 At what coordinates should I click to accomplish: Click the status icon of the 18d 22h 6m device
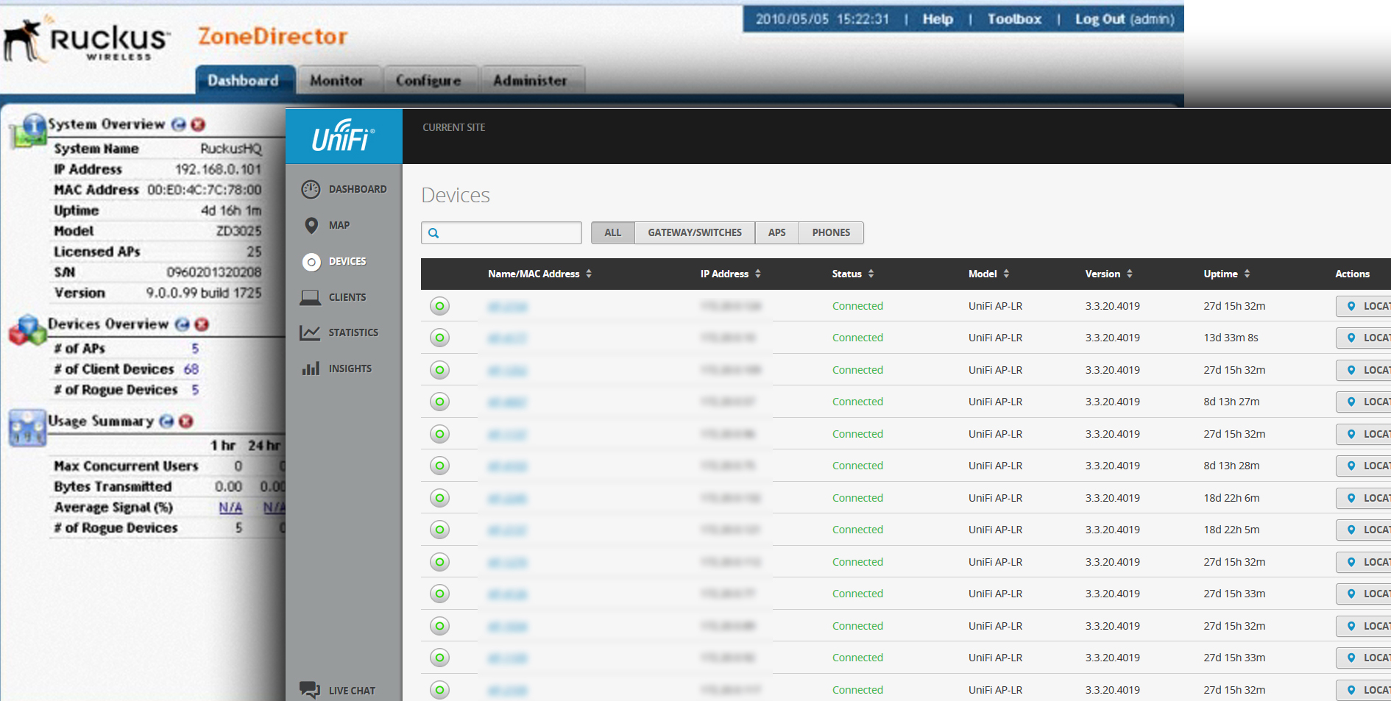pyautogui.click(x=440, y=498)
